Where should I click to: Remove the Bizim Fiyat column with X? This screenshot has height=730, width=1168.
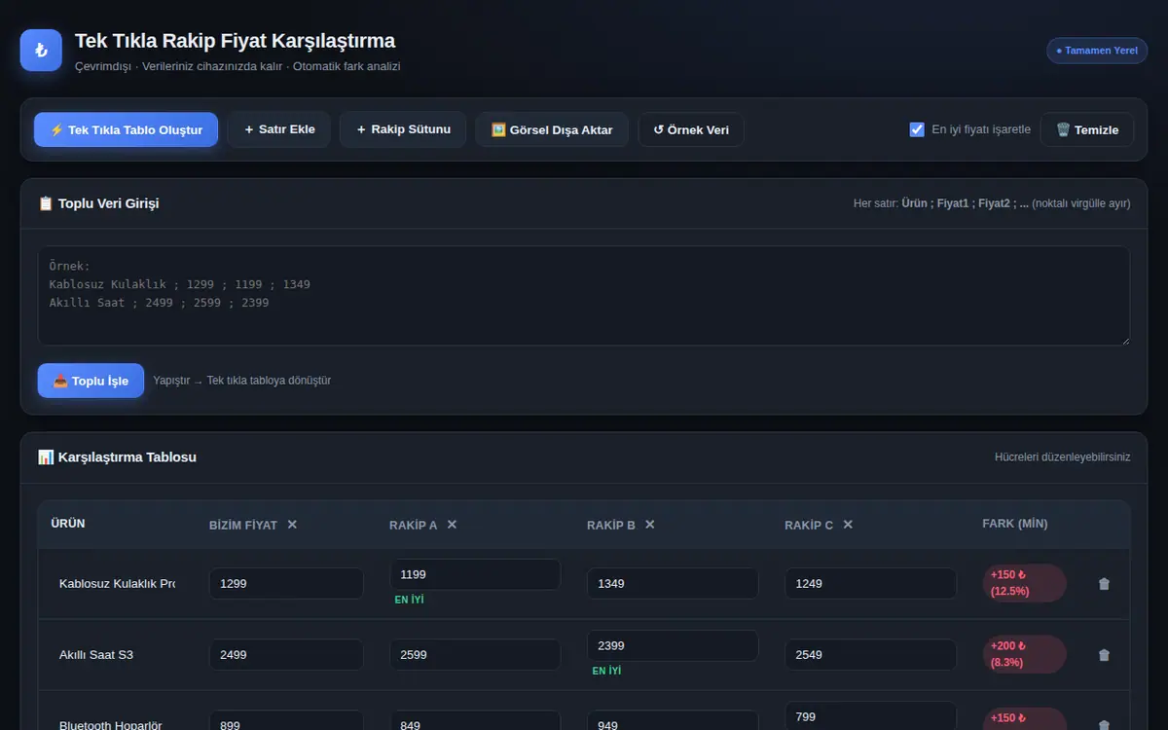[x=292, y=525]
